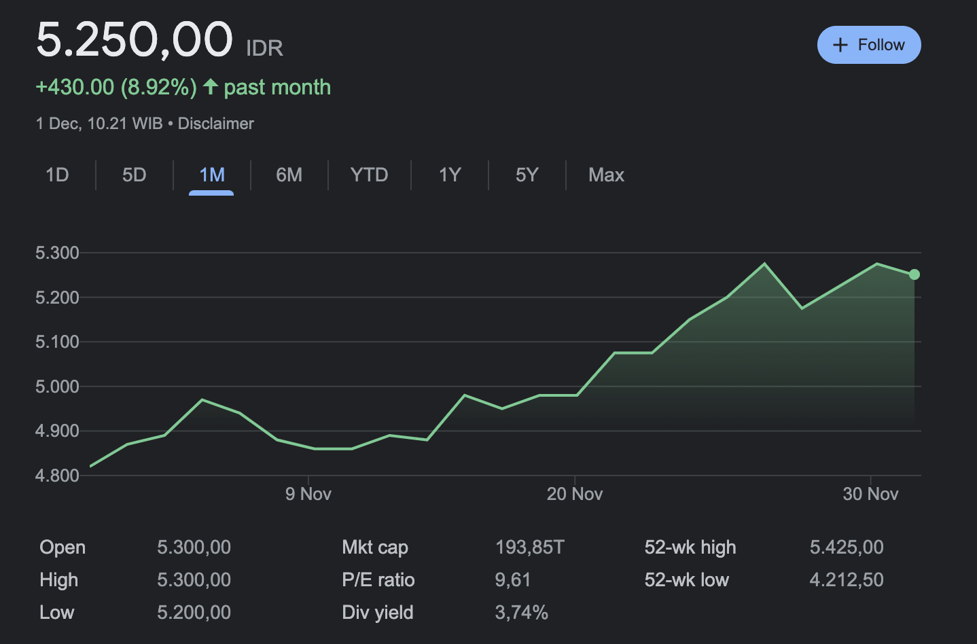977x644 pixels.
Task: Switch to the 5D time range tab
Action: [x=134, y=175]
